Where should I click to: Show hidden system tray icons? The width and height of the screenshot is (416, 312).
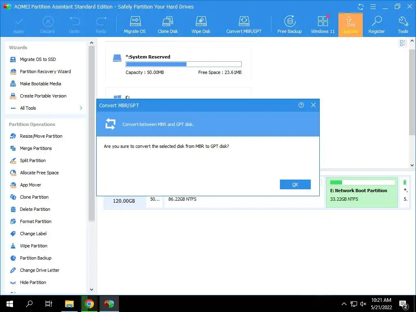coord(344,304)
